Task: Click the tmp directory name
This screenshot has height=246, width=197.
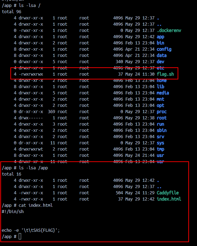Action: pos(161,149)
